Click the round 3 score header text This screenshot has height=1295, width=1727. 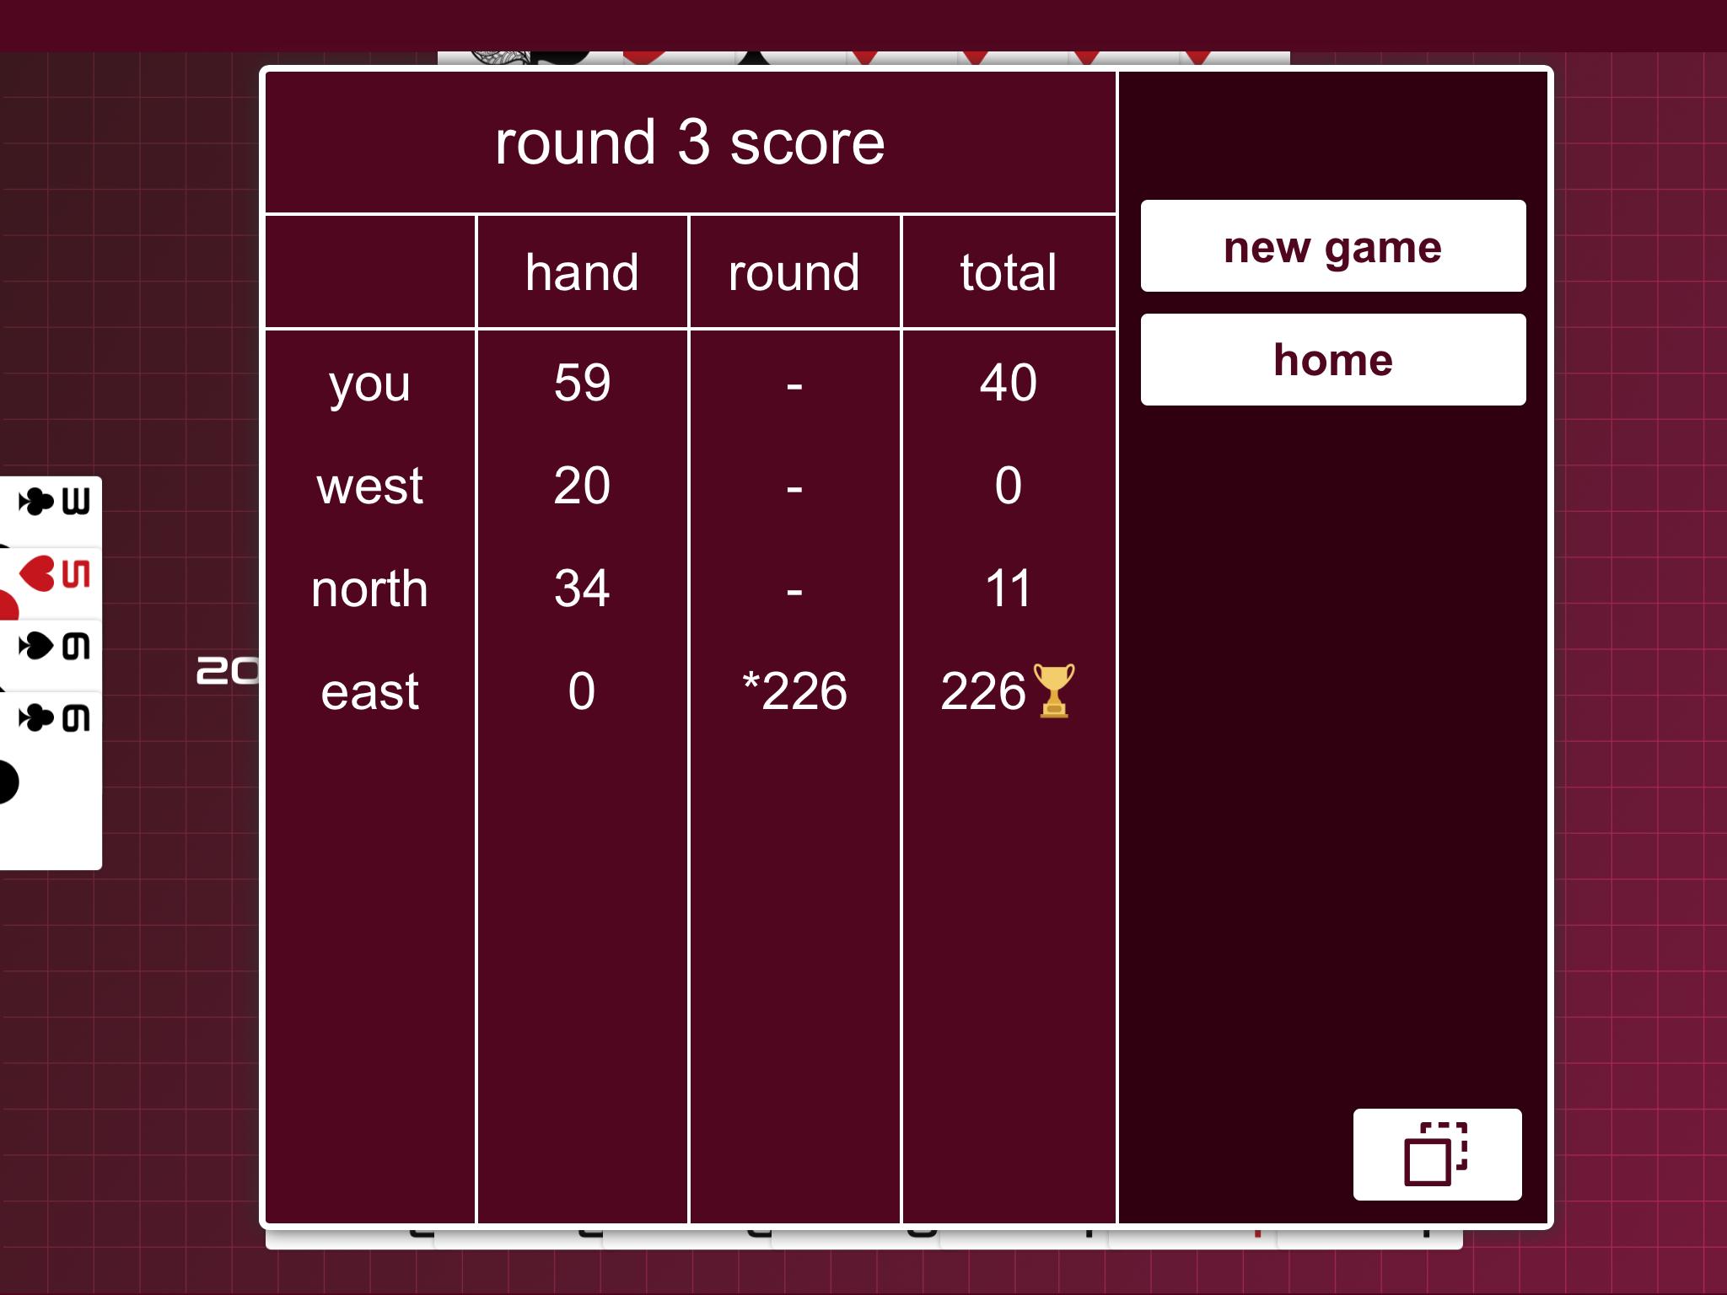click(x=691, y=139)
